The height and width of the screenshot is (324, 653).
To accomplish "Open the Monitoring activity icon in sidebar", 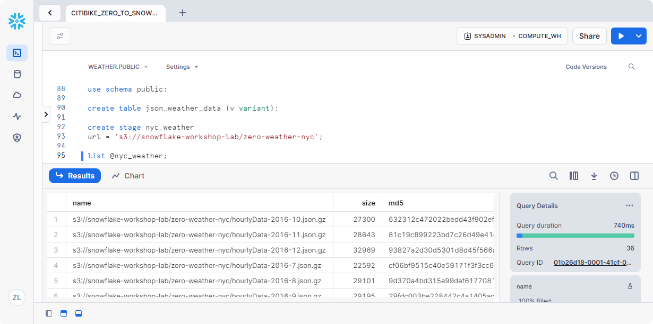I will pyautogui.click(x=17, y=116).
